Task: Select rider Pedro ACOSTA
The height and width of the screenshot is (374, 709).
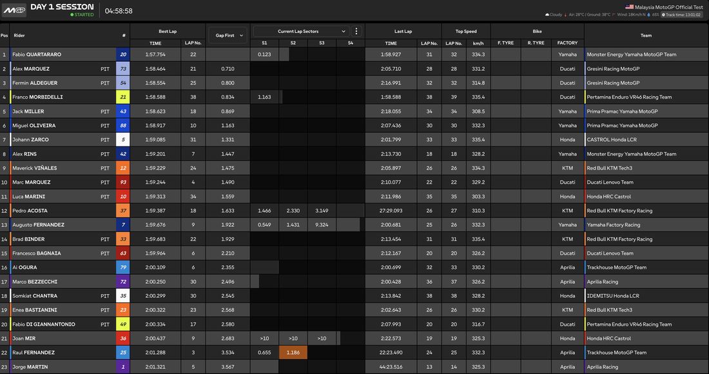Action: point(30,210)
